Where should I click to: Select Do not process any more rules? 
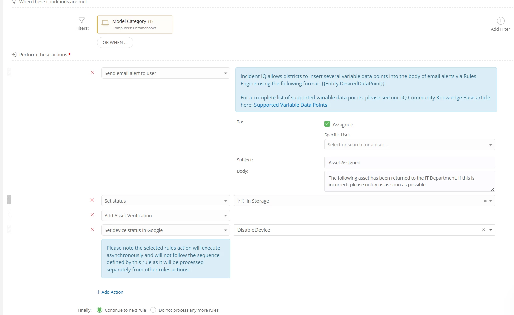point(153,310)
